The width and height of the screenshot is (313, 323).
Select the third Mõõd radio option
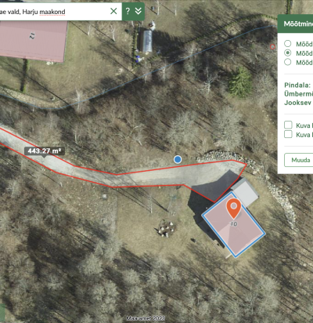[288, 62]
